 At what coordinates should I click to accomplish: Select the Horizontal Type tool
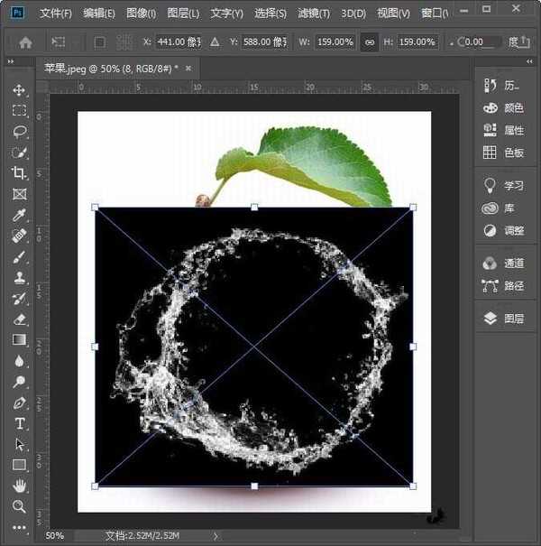[19, 423]
